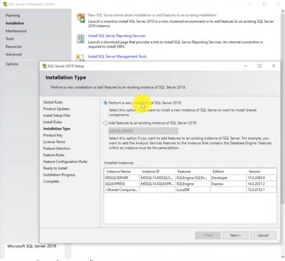The image size is (285, 261).
Task: Click Install SQL Server Management Tools link
Action: click(x=117, y=56)
